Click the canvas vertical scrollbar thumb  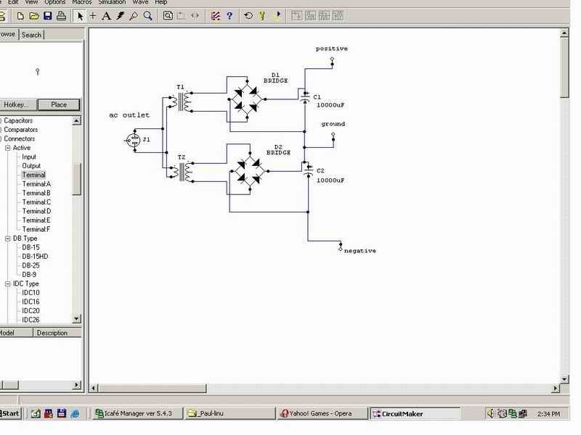pos(564,67)
